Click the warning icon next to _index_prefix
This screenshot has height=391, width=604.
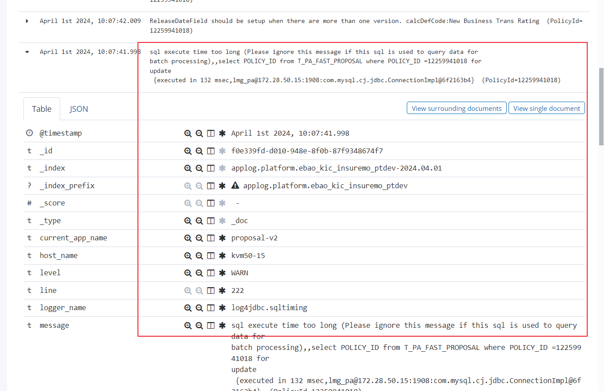[235, 186]
